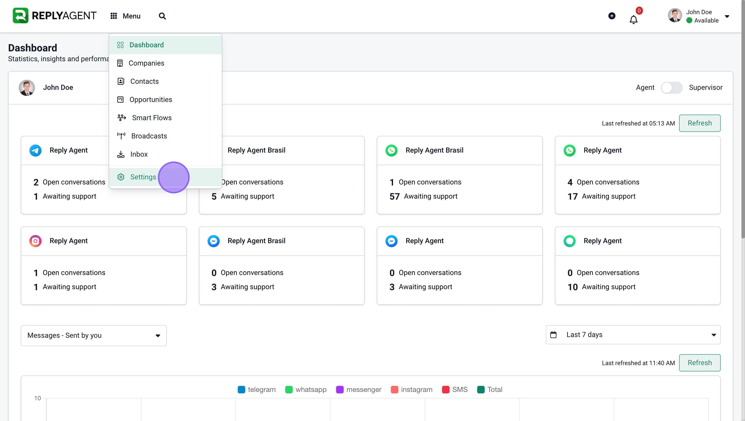Open Smart Flows menu entry
745x421 pixels.
click(165, 118)
